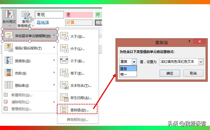The width and height of the screenshot is (210, 130).
Task: Click the 发生日期 calendar icon
Action: (x=64, y=98)
